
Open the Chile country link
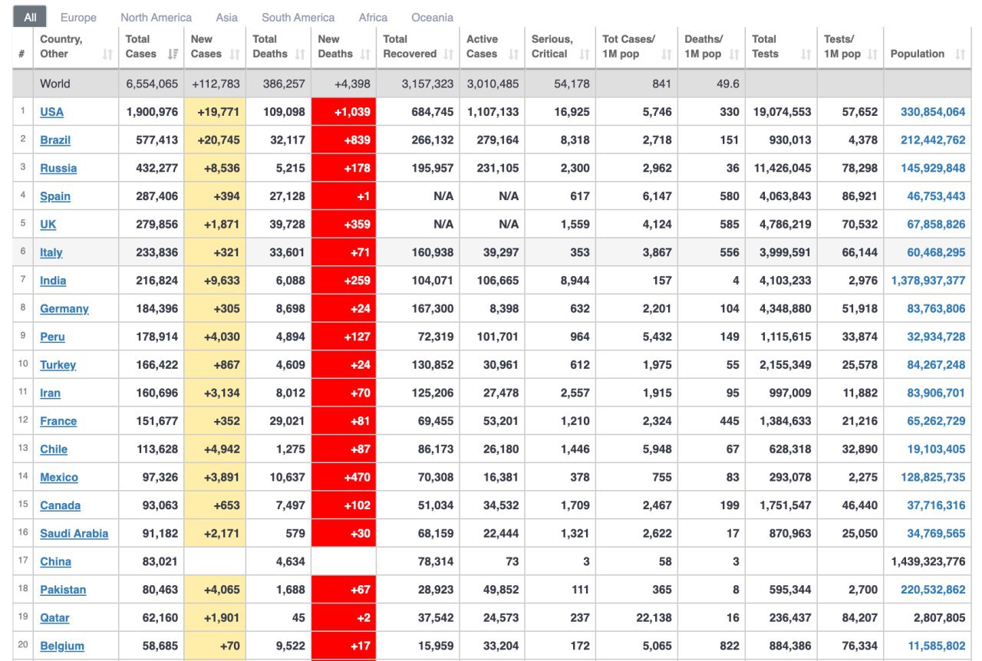click(54, 449)
